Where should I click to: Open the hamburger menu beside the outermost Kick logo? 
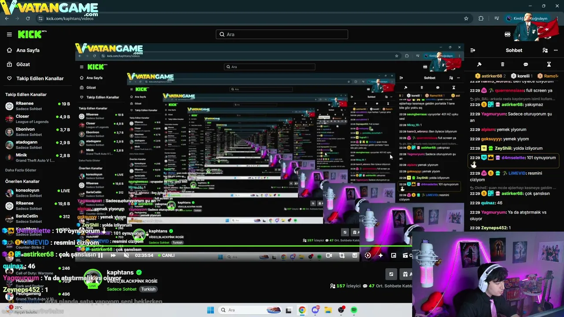[9, 34]
